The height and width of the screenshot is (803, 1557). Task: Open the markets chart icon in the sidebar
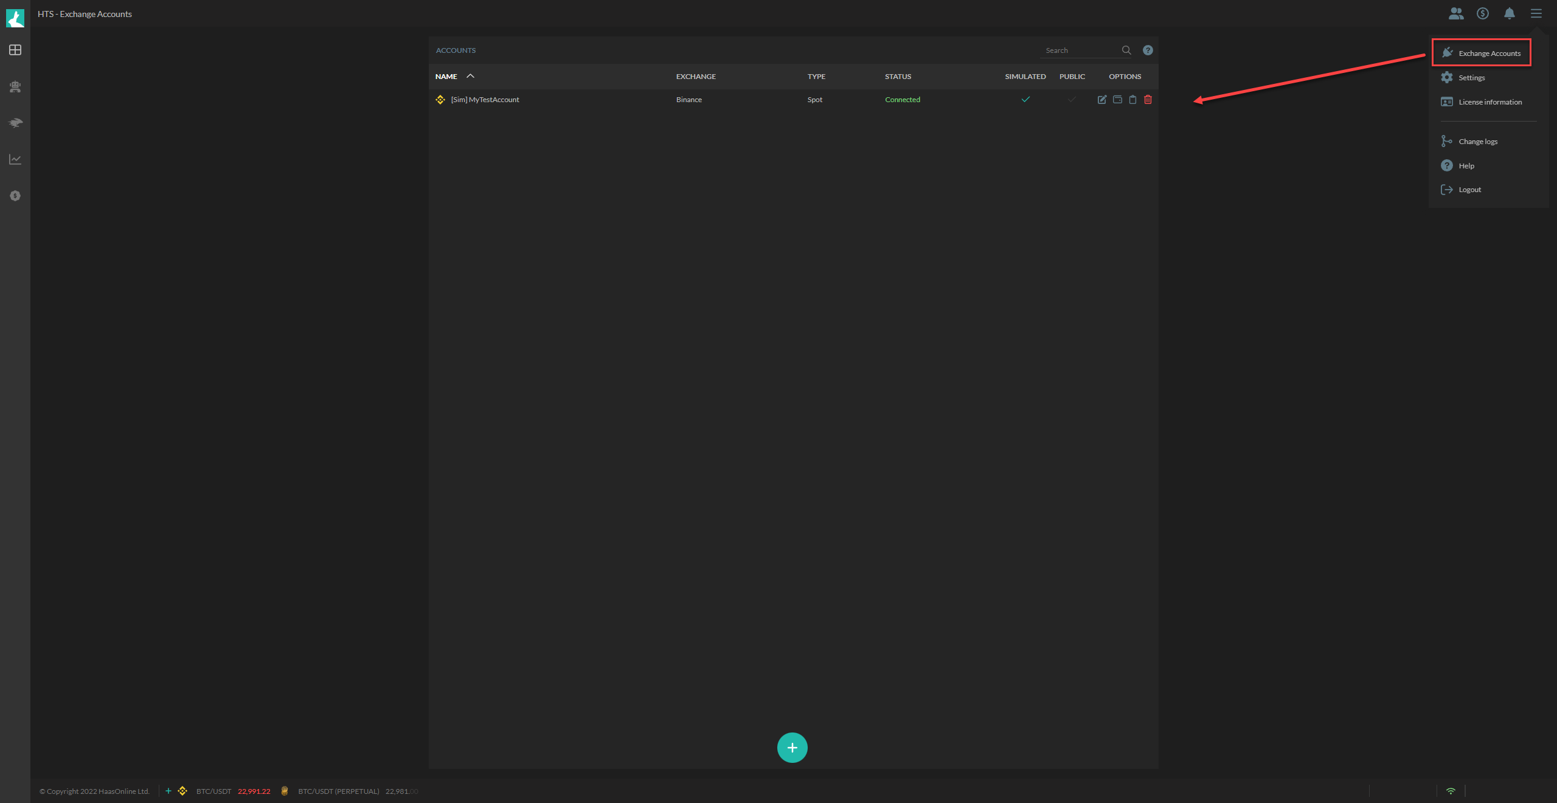coord(15,159)
